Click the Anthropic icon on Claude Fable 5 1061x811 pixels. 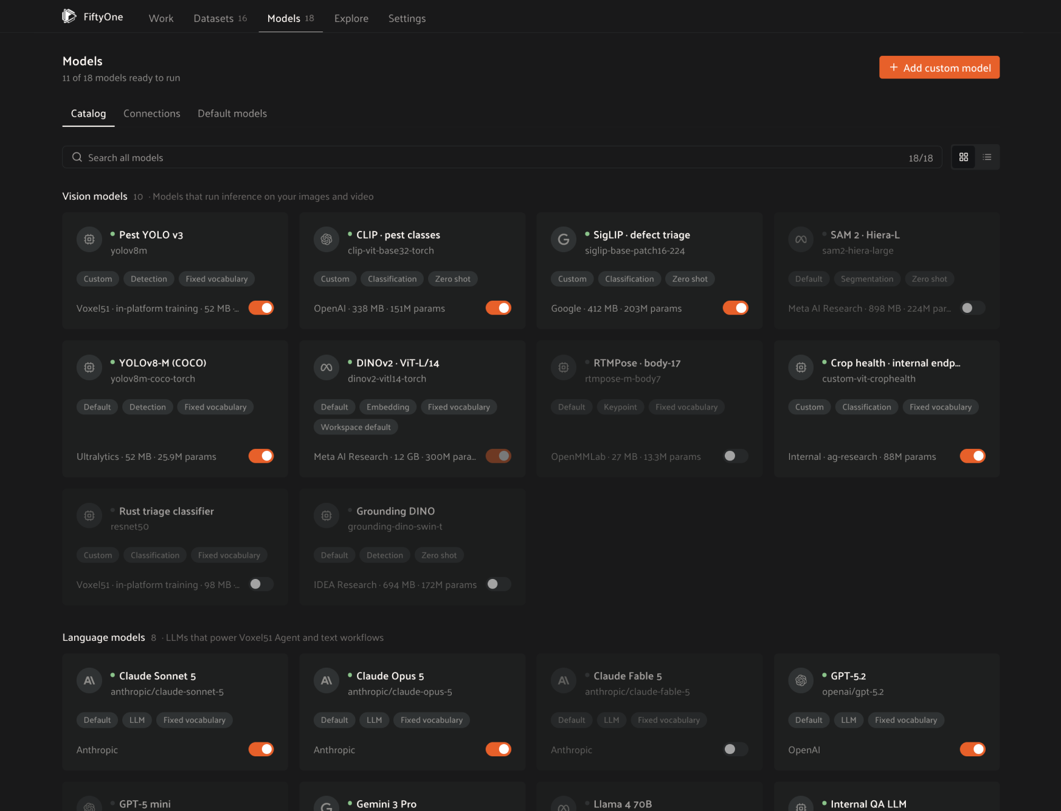coord(564,680)
